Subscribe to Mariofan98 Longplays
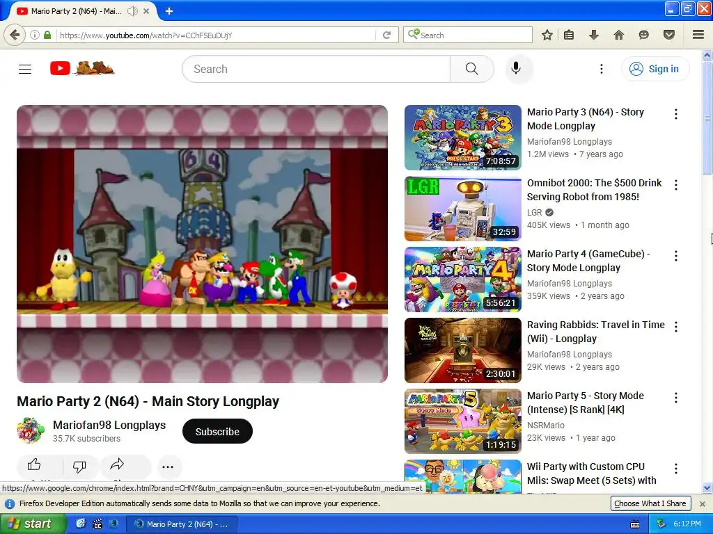The image size is (713, 534). coord(217,431)
